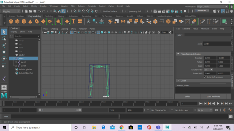Click the MEL command line input
Image resolution: width=234 pixels, height=131 pixels.
65,116
